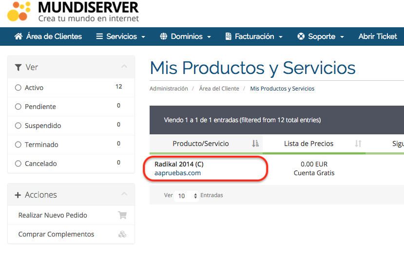Image resolution: width=404 pixels, height=276 pixels.
Task: Expand the Dominios dropdown menu
Action: (185, 37)
